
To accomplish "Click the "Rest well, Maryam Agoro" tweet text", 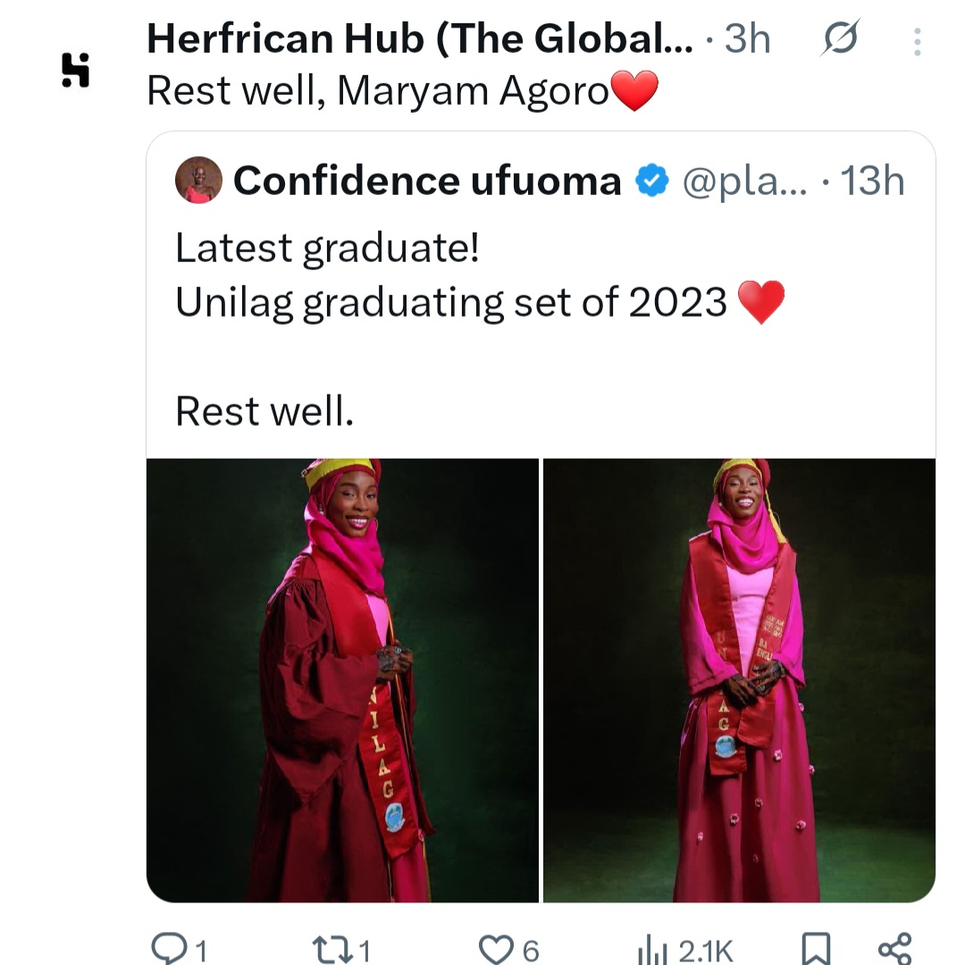I will coord(377,91).
